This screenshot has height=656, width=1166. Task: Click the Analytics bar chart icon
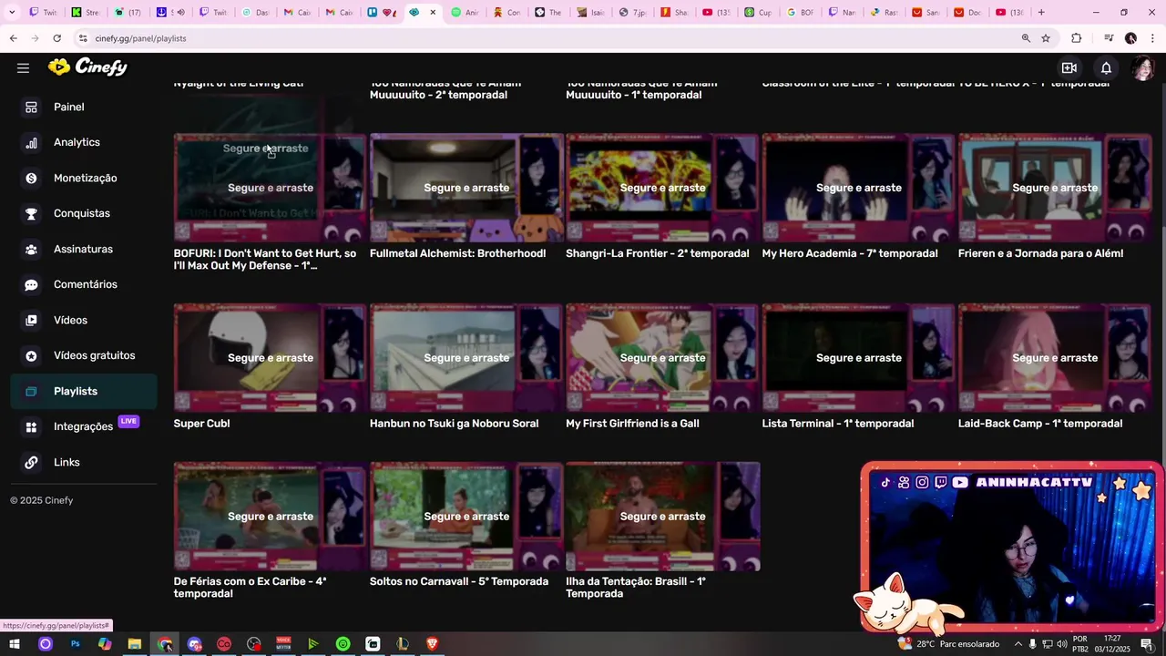tap(31, 142)
